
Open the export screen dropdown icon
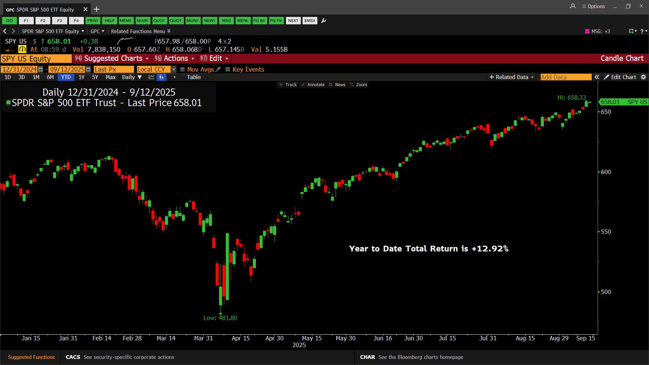click(633, 31)
